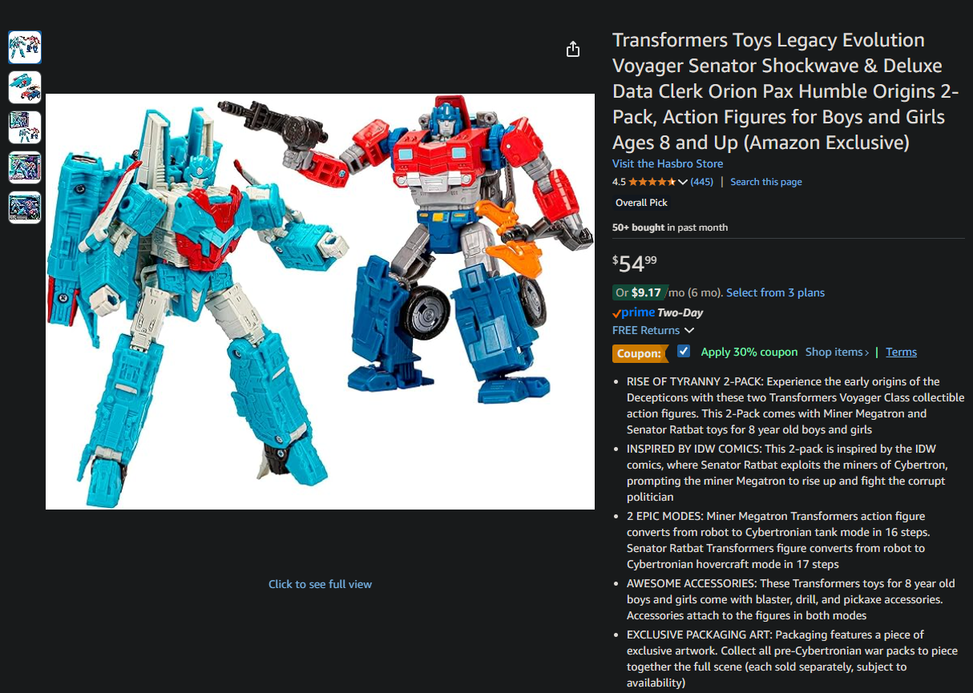The width and height of the screenshot is (973, 693).
Task: Open the star rating breakdown chevron
Action: click(683, 182)
